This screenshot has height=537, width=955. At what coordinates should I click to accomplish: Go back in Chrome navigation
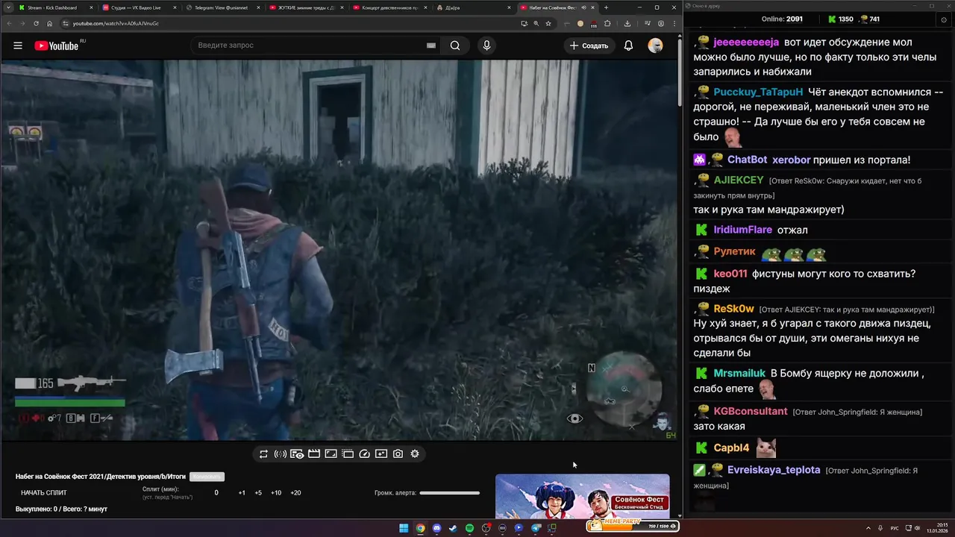coord(9,23)
